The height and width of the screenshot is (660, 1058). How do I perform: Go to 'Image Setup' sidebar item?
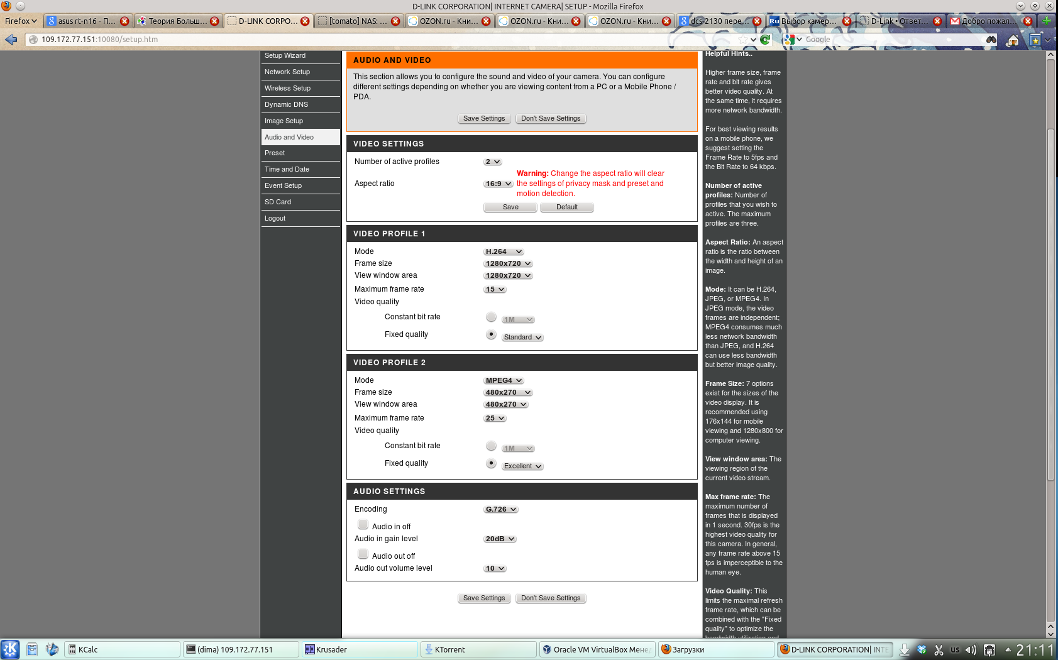[300, 121]
